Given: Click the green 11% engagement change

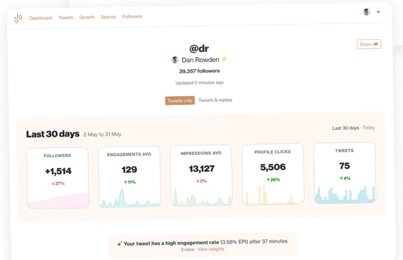Looking at the screenshot, I should pos(130,182).
